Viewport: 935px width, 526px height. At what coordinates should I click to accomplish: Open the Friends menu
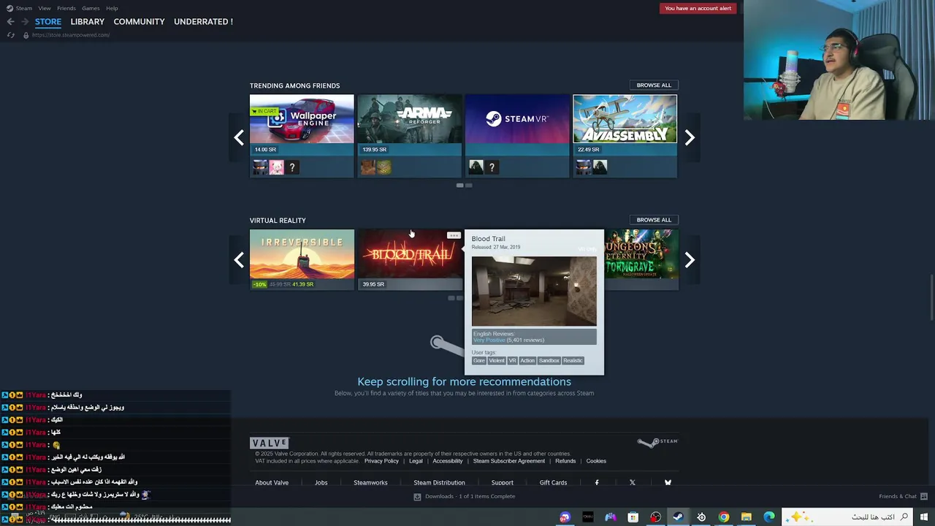tap(66, 8)
